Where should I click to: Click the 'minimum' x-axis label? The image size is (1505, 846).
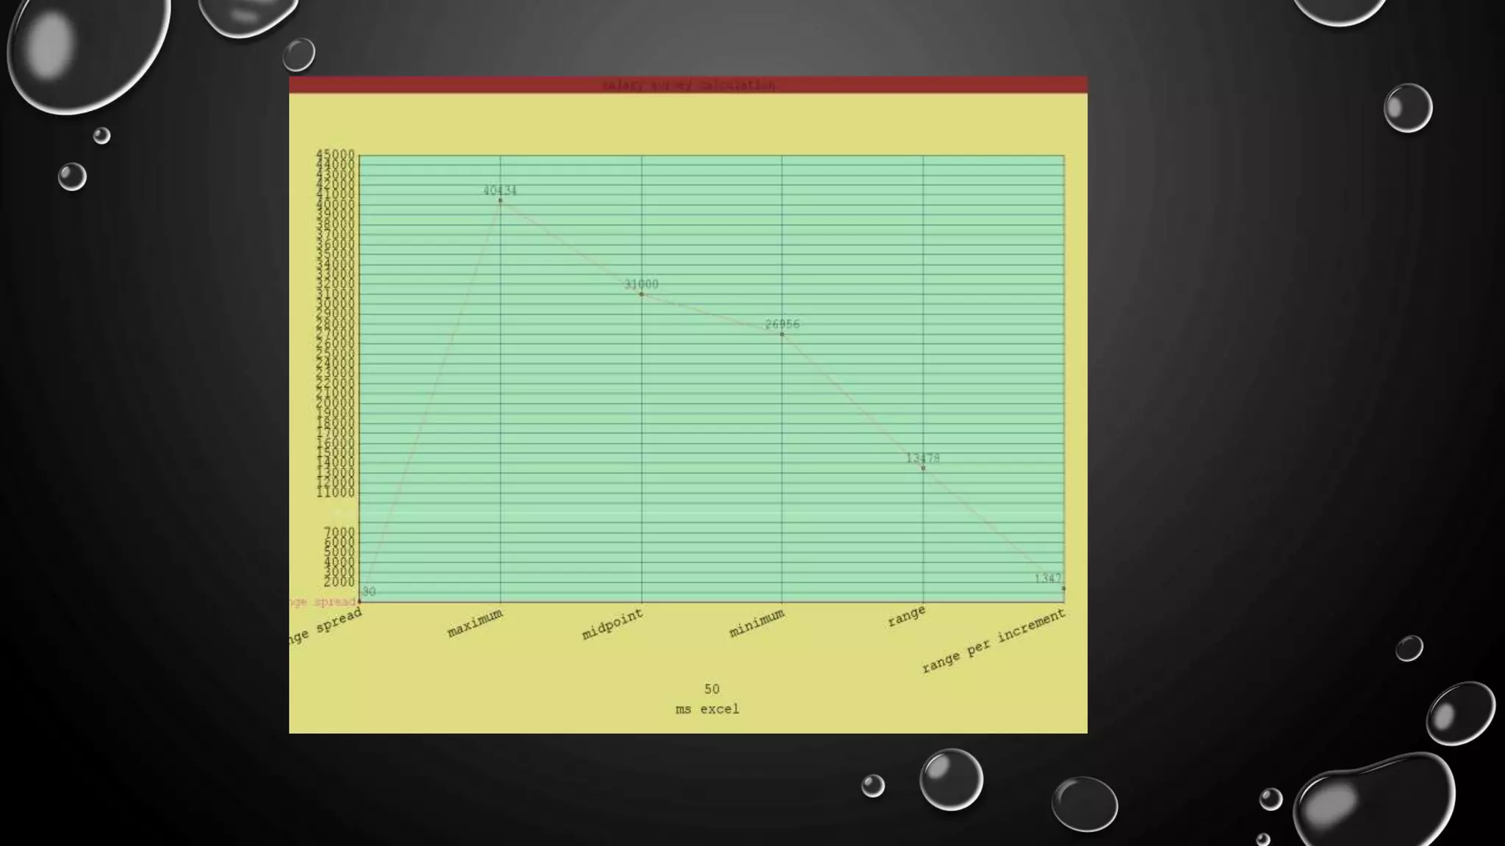(757, 623)
